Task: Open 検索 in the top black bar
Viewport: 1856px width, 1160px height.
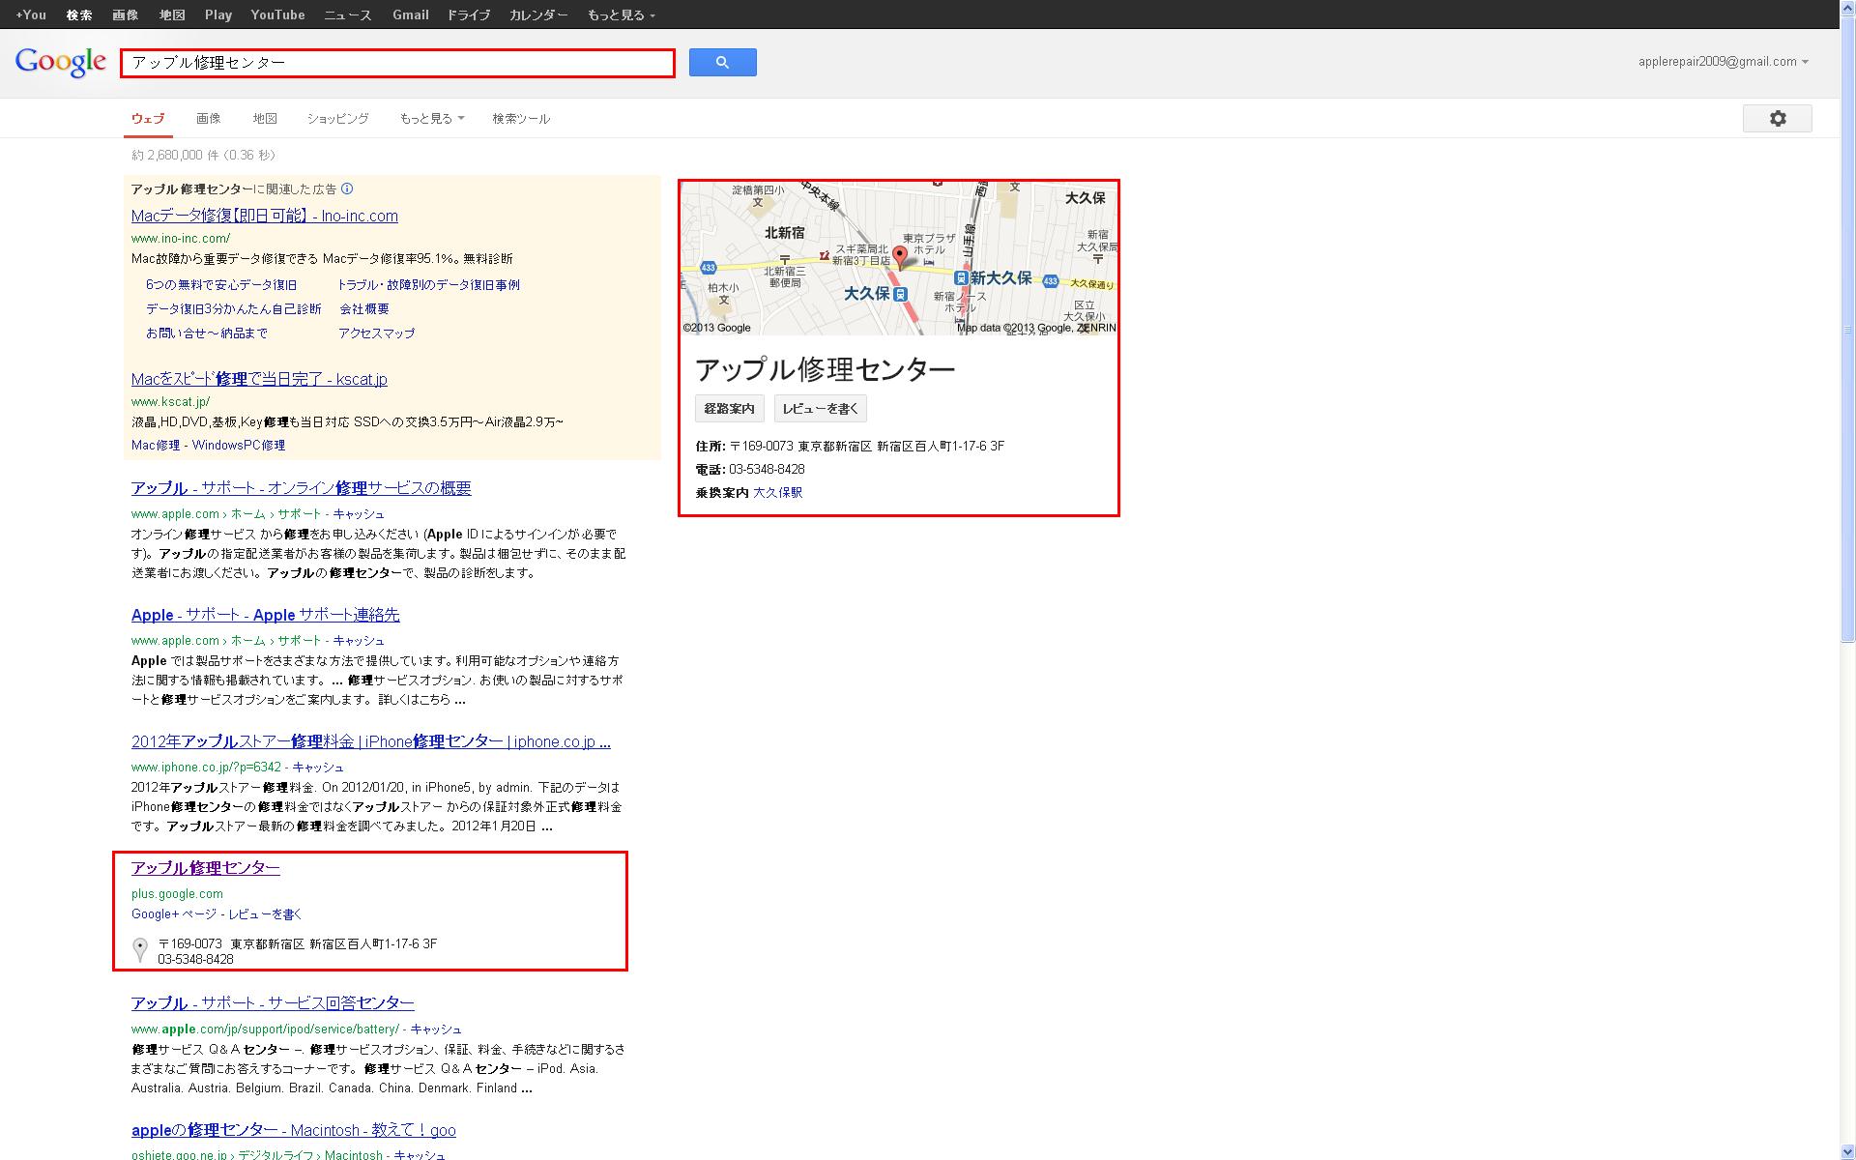Action: [x=79, y=14]
